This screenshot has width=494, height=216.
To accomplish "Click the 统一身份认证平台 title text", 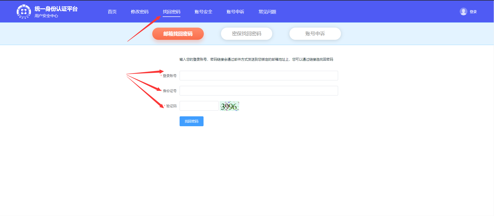I will point(56,9).
